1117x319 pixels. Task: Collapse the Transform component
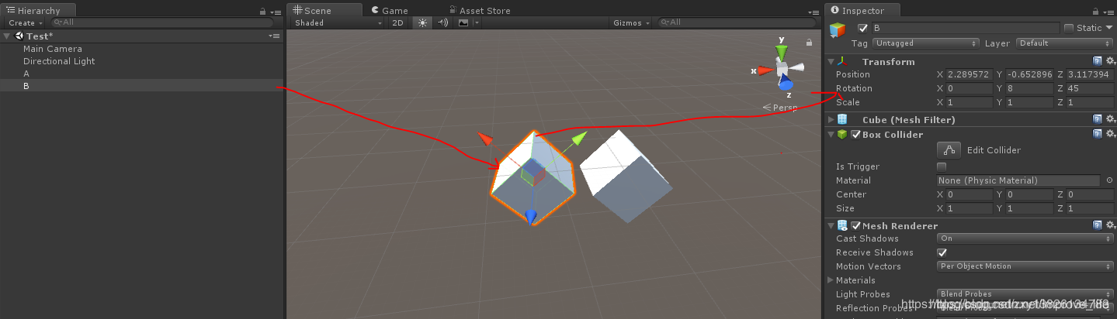(831, 61)
